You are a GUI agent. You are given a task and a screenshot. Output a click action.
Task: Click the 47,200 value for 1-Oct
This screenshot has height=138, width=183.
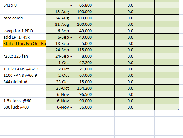[82, 62]
